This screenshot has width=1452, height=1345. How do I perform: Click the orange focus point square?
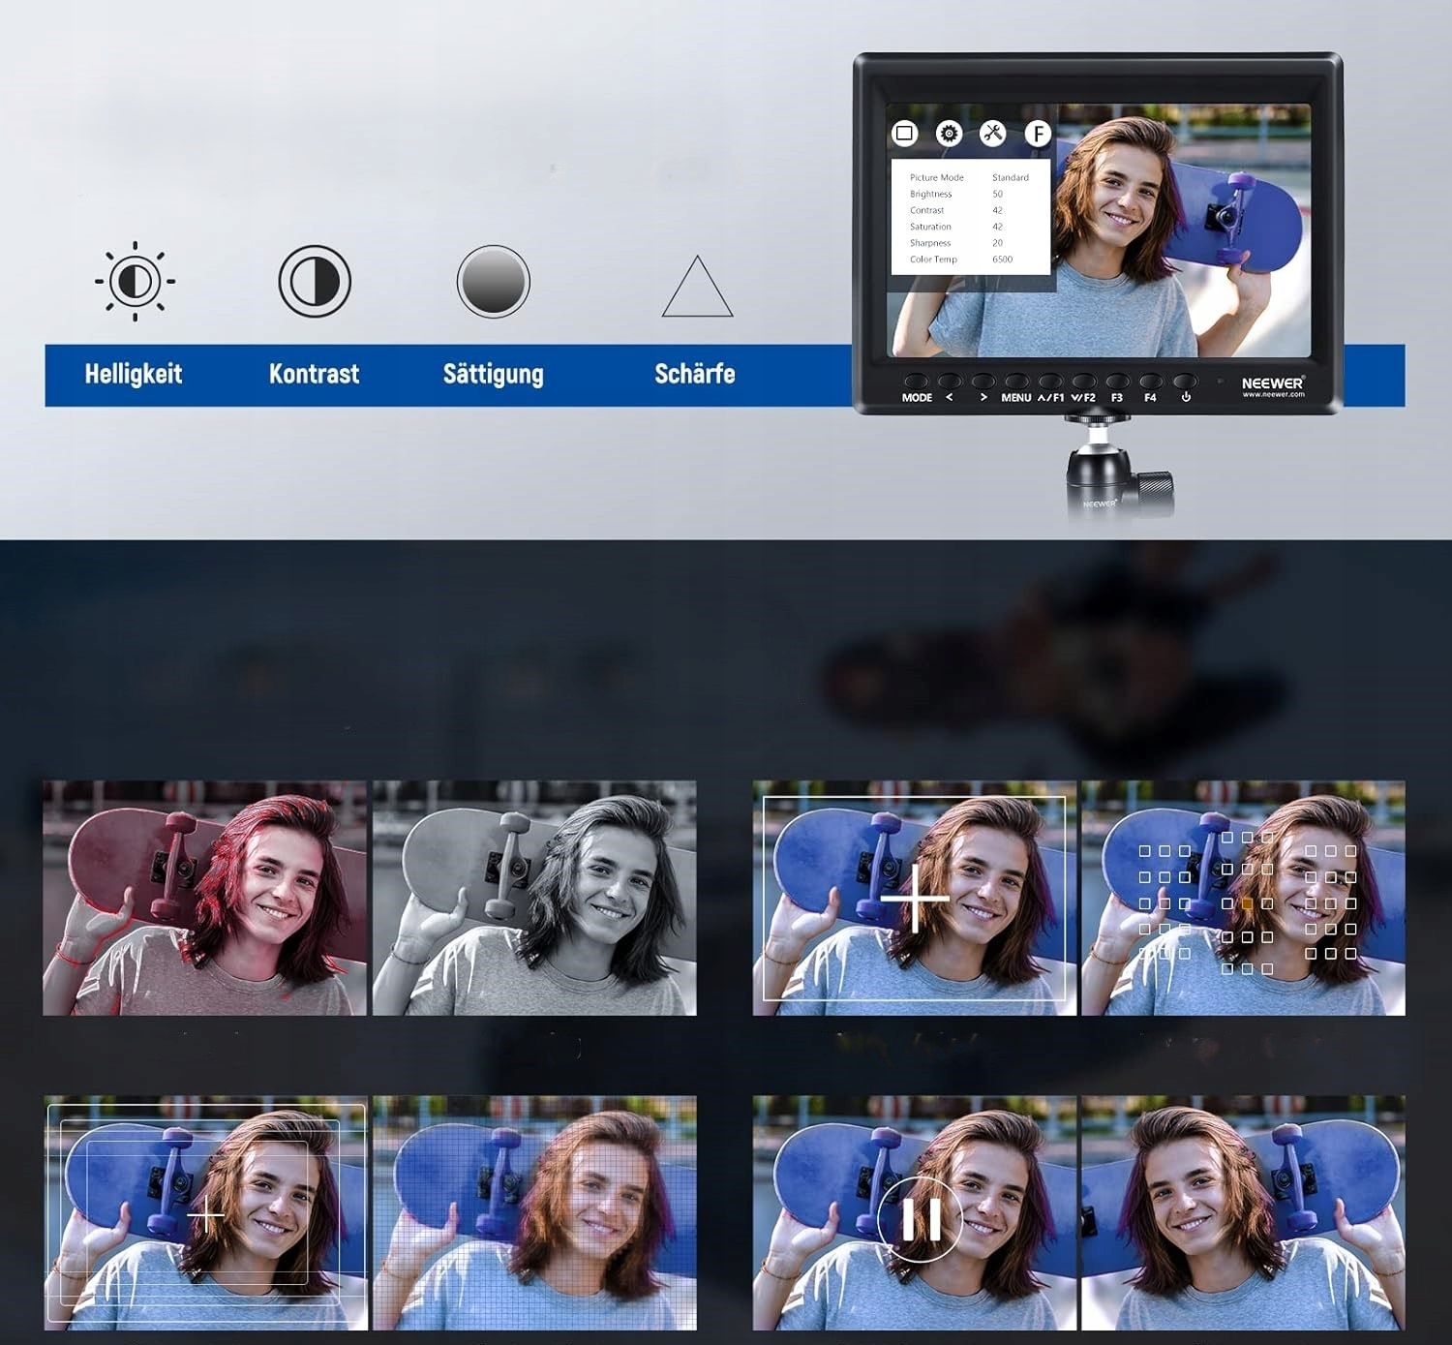(1247, 903)
